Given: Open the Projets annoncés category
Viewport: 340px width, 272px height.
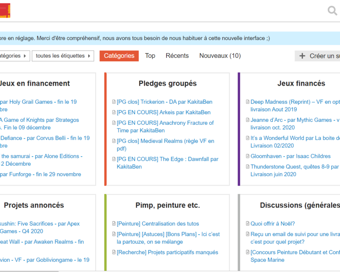Looking at the screenshot, I should pos(34,205).
